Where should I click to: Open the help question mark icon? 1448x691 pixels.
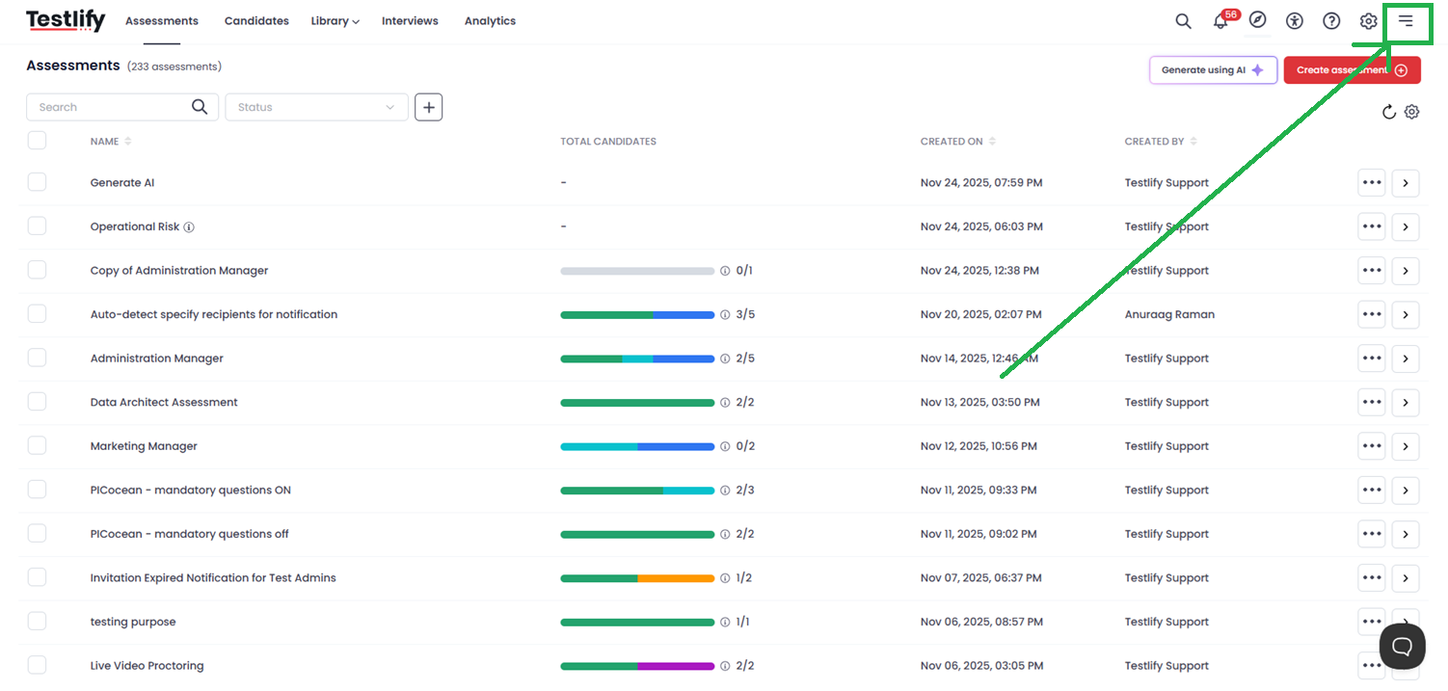click(x=1331, y=21)
